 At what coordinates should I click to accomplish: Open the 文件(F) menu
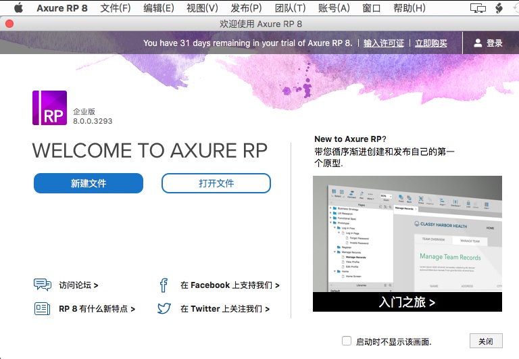[116, 8]
